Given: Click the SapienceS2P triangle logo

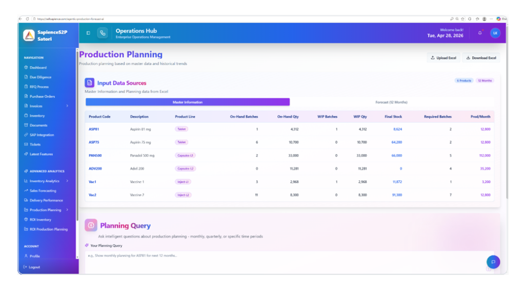Looking at the screenshot, I should tap(29, 35).
